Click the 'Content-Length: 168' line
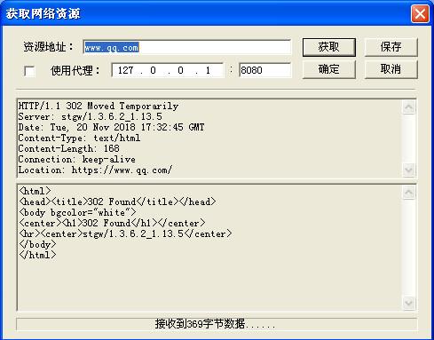 coord(68,148)
